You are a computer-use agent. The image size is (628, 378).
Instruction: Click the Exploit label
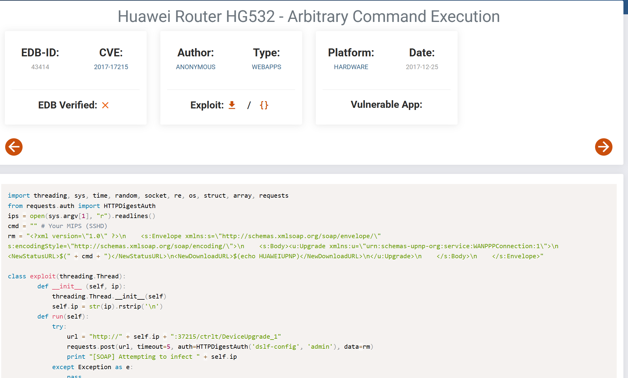(x=207, y=105)
